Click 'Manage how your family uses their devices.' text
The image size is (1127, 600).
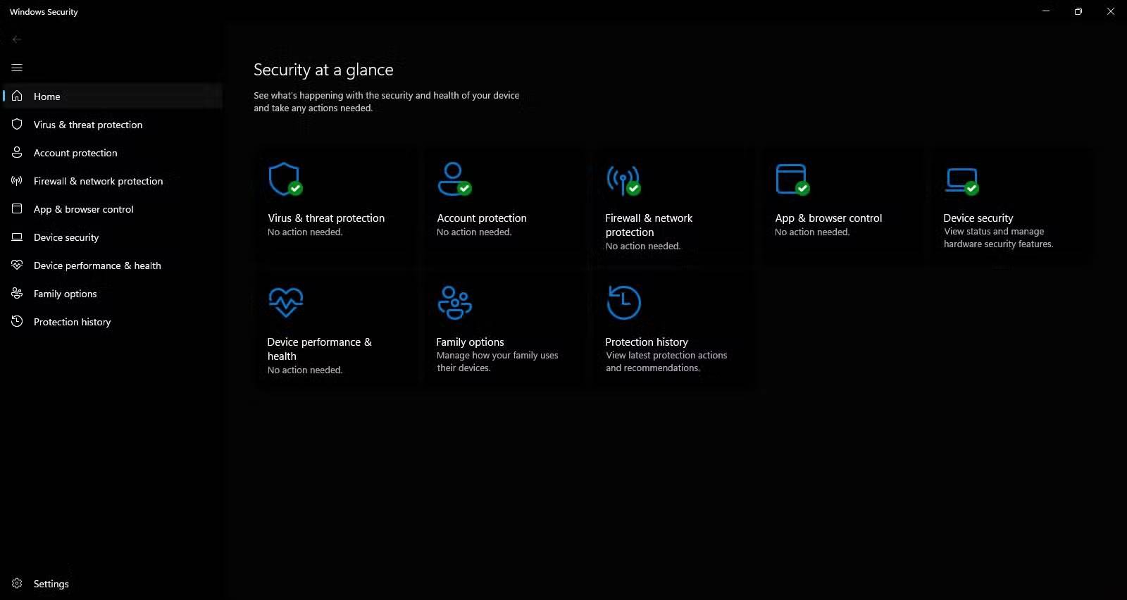[x=497, y=362]
